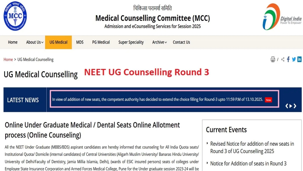
Task: Expand the About Us dropdown
Action: (34, 42)
